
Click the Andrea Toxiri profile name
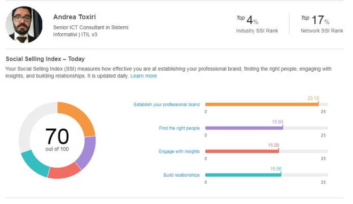pos(74,17)
